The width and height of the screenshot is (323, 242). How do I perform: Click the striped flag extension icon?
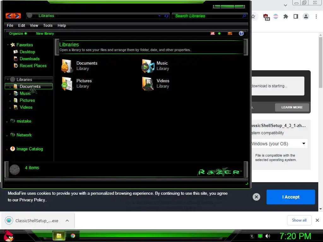(x=276, y=16)
